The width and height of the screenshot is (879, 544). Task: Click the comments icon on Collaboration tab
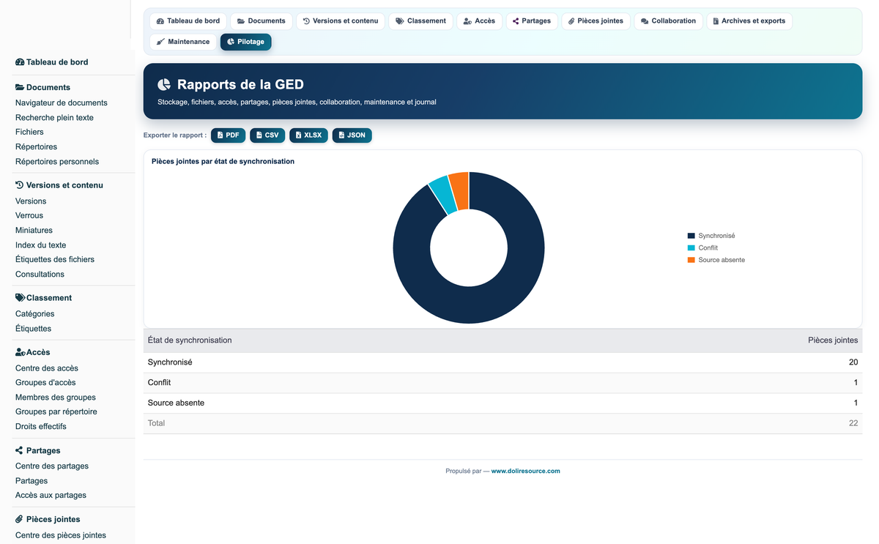click(x=645, y=21)
